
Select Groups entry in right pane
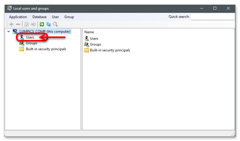tap(96, 44)
